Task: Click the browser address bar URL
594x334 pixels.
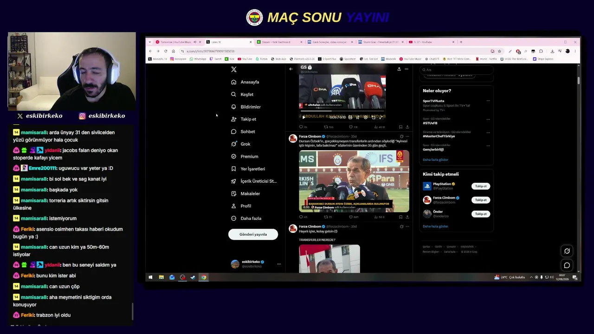Action: tap(210, 51)
